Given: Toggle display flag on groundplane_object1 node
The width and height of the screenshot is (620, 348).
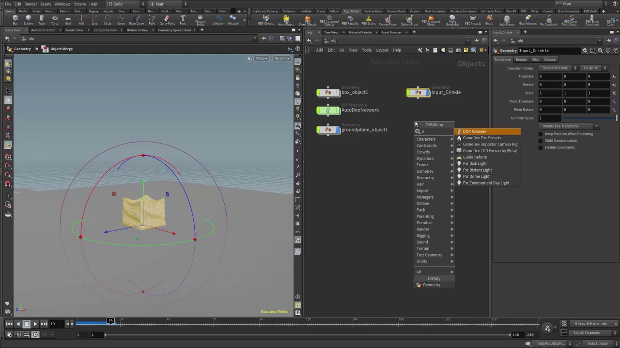Looking at the screenshot, I should coord(338,130).
